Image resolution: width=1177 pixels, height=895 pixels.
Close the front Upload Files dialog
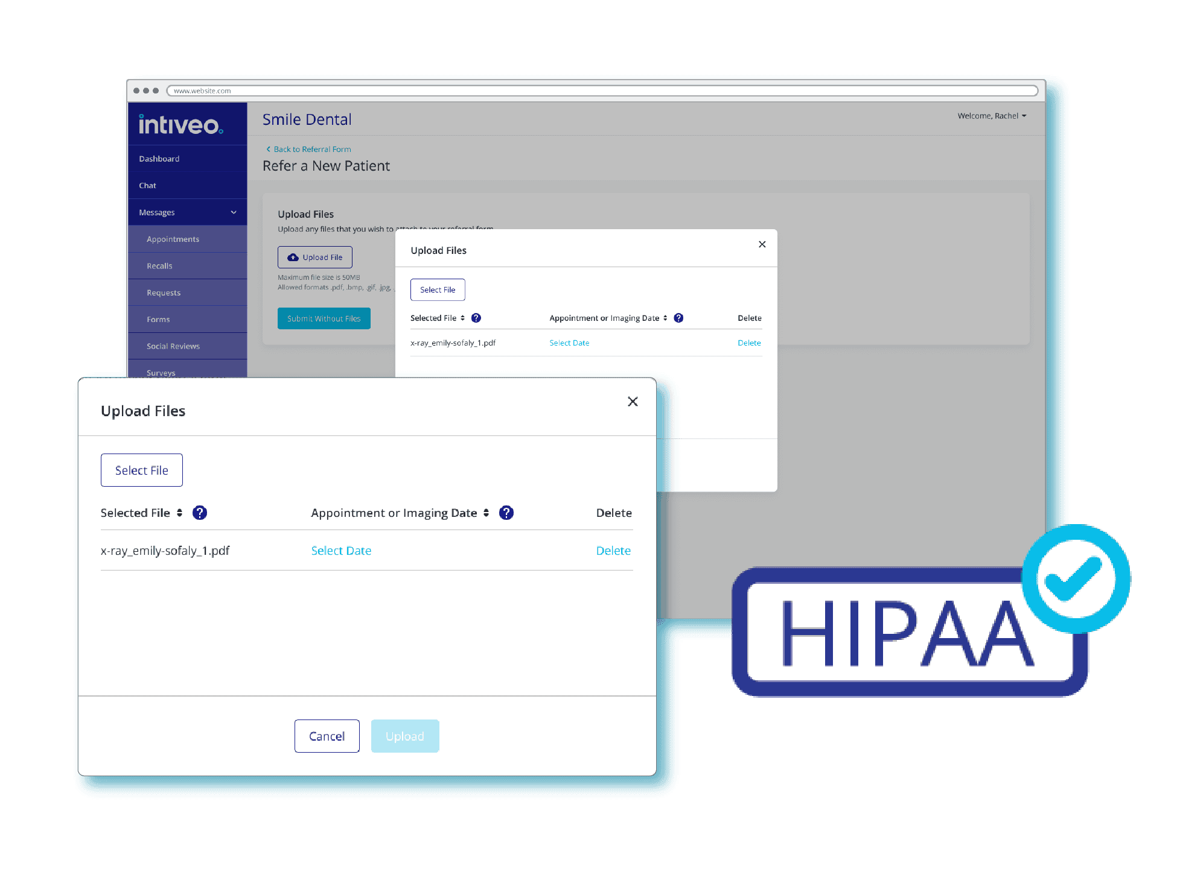click(x=633, y=402)
